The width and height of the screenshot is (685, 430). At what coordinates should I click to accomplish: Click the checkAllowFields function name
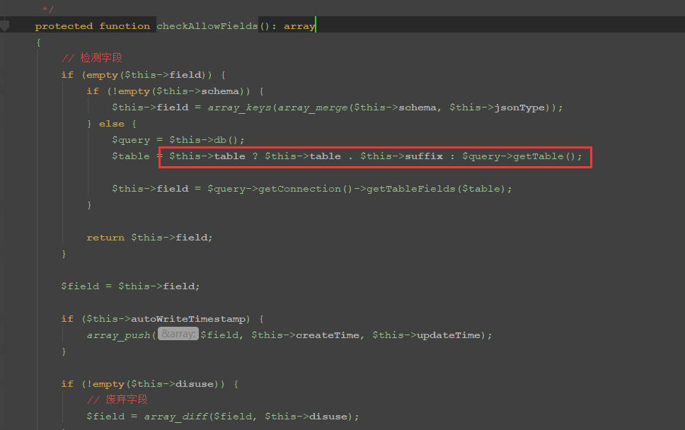tap(207, 26)
